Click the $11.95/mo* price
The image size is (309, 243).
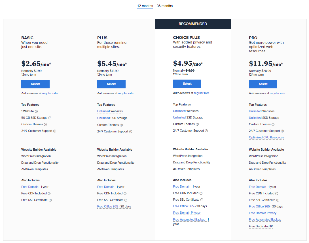pos(266,64)
